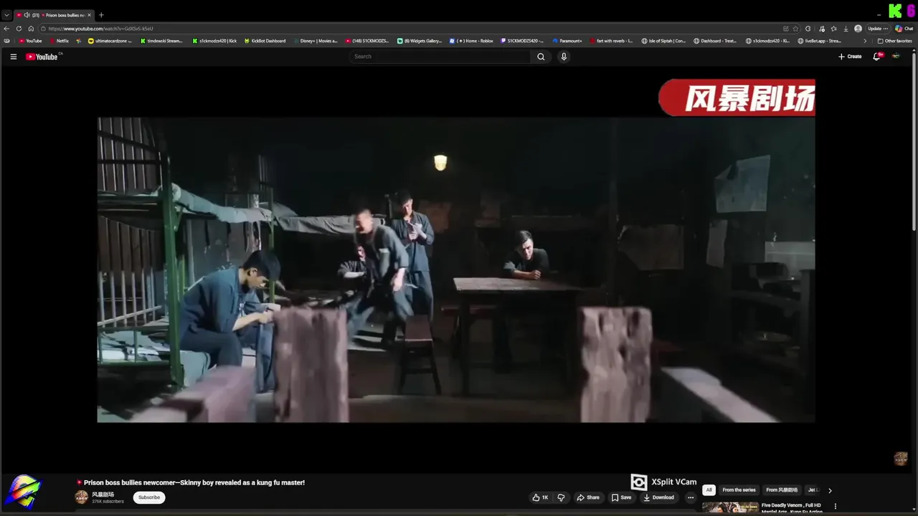This screenshot has width=918, height=516.
Task: Select the From the series chip
Action: coord(739,490)
